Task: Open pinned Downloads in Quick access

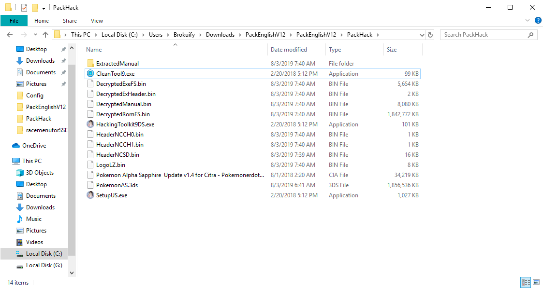Action: point(35,61)
